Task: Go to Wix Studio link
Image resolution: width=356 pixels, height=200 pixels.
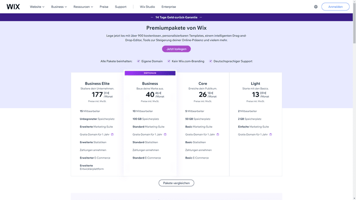Action: 147,7
